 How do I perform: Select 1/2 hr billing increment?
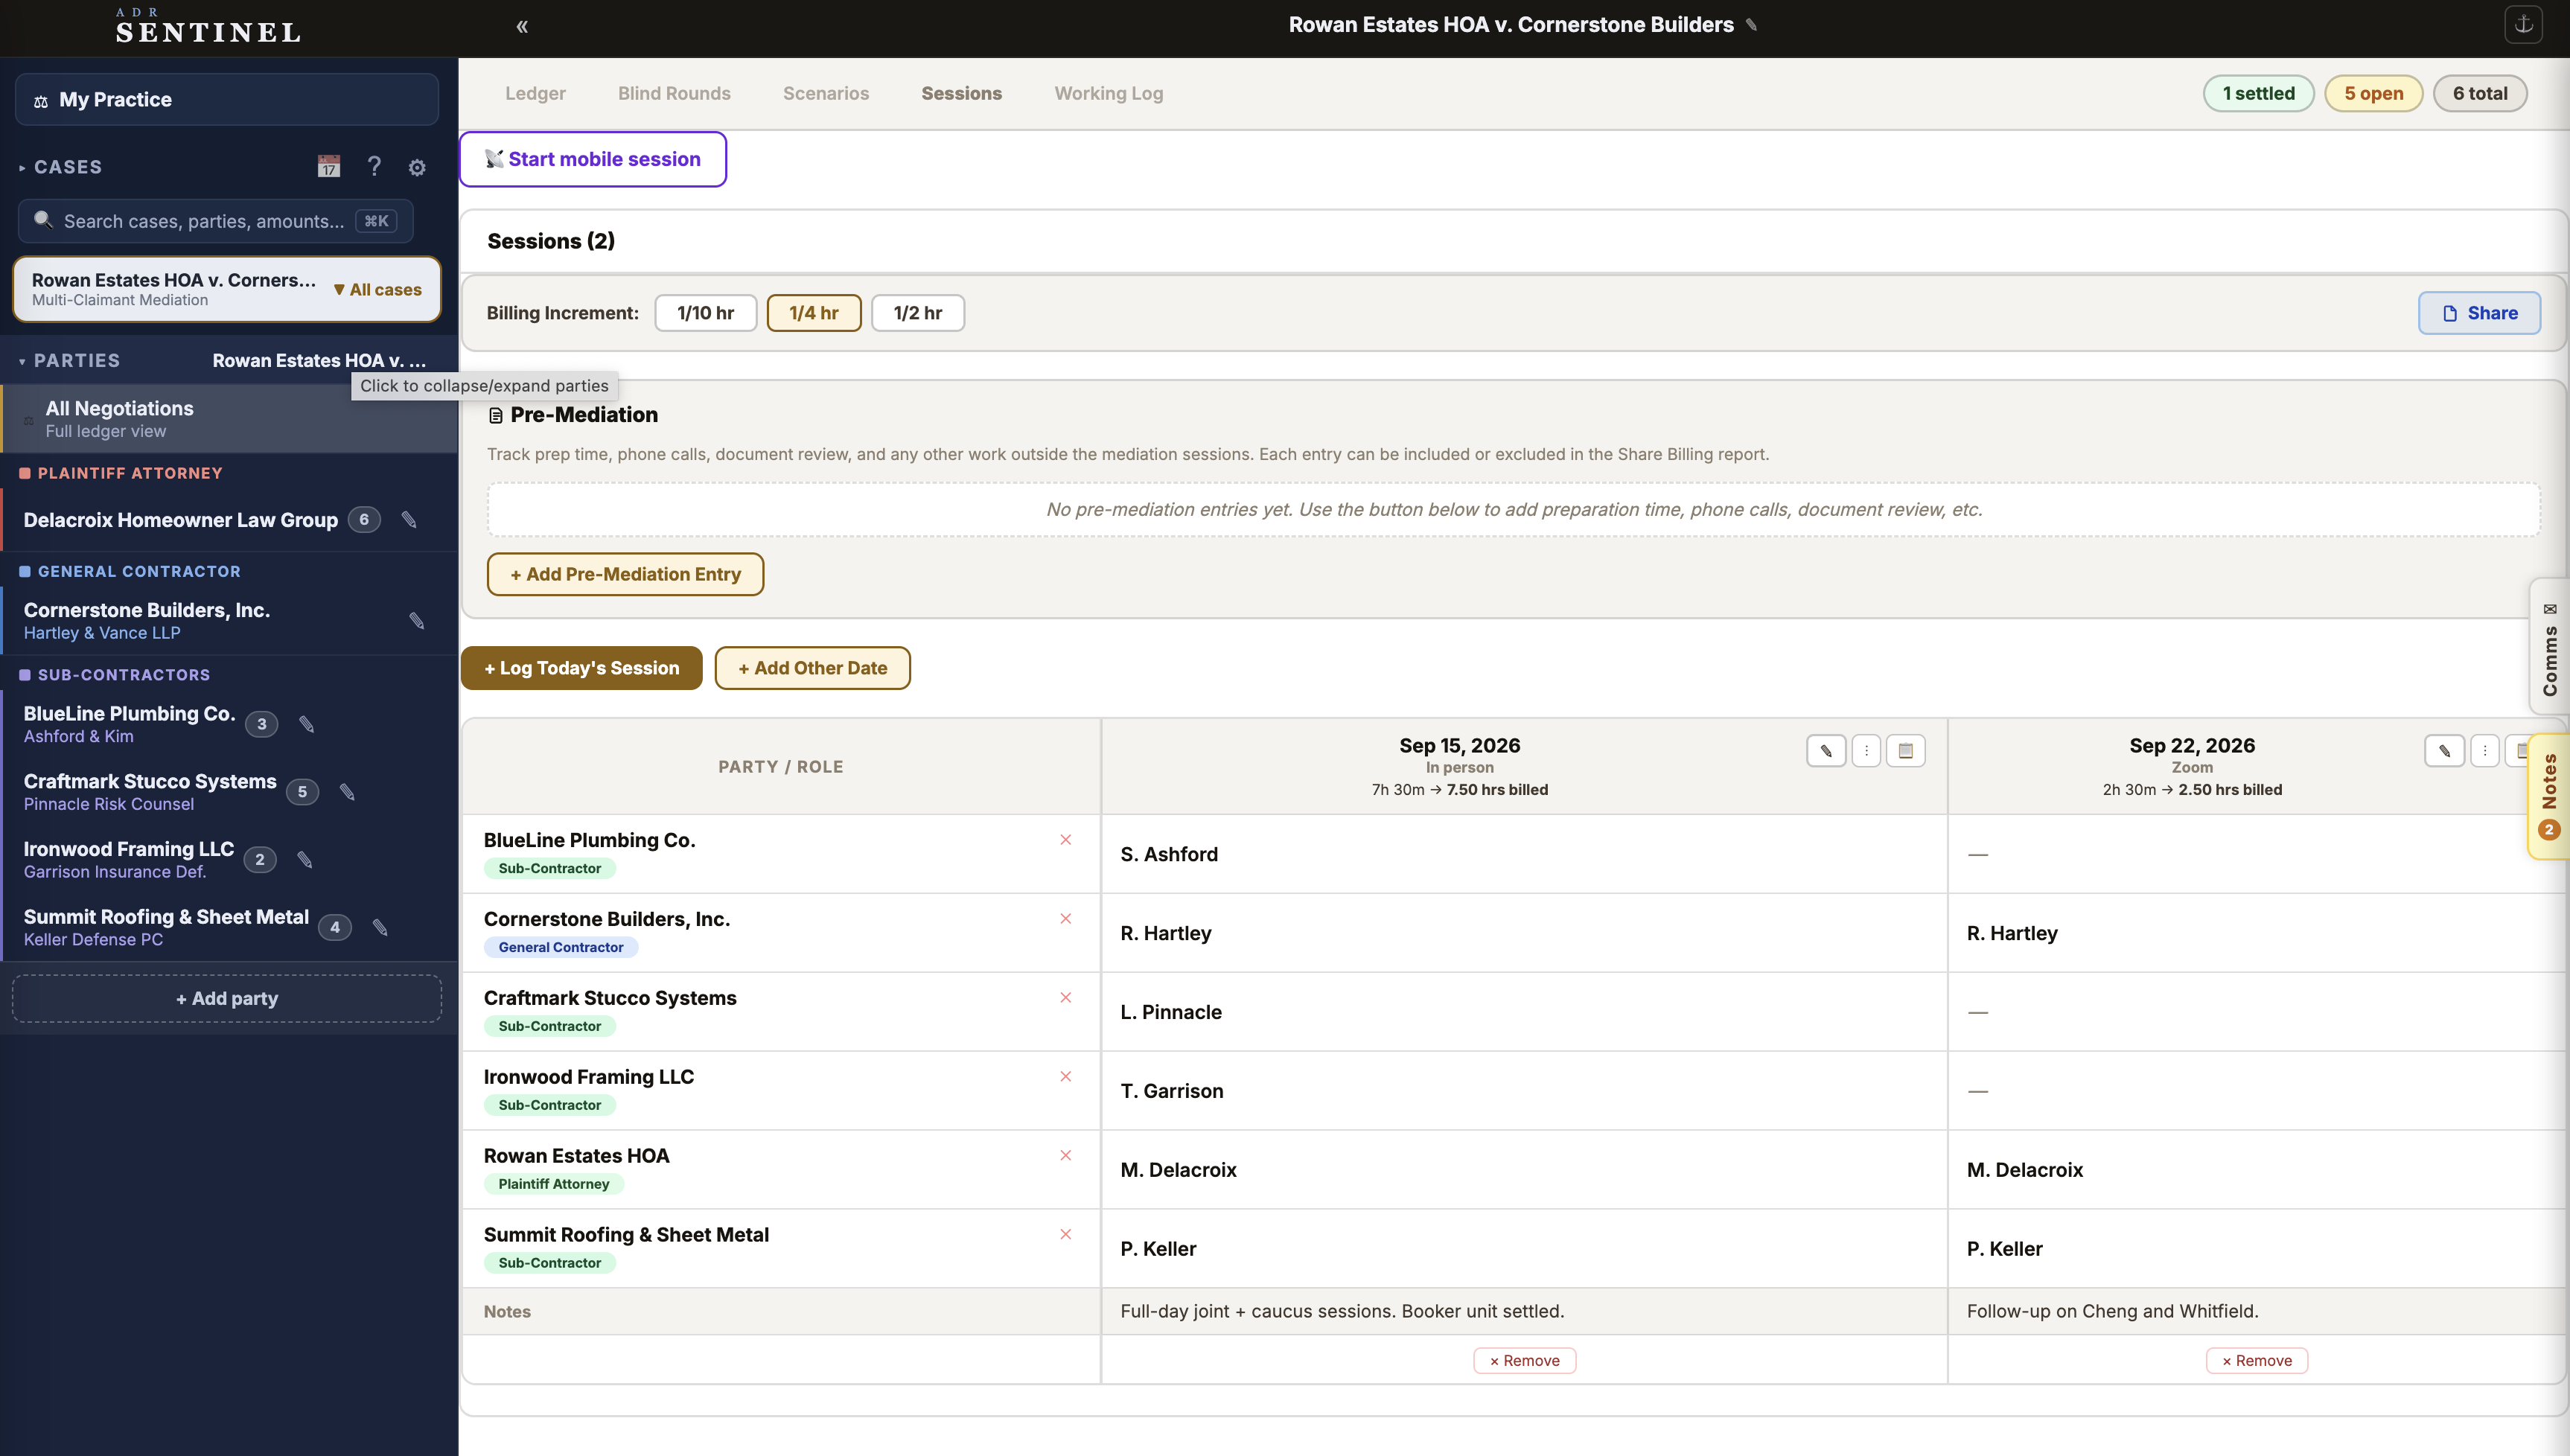click(x=918, y=313)
